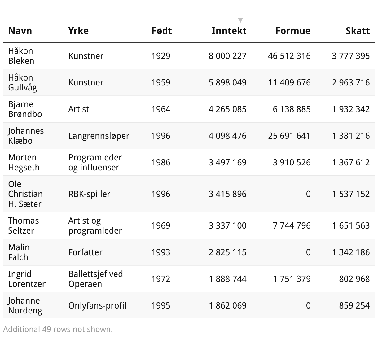Click the Inntekt column header

pyautogui.click(x=229, y=31)
